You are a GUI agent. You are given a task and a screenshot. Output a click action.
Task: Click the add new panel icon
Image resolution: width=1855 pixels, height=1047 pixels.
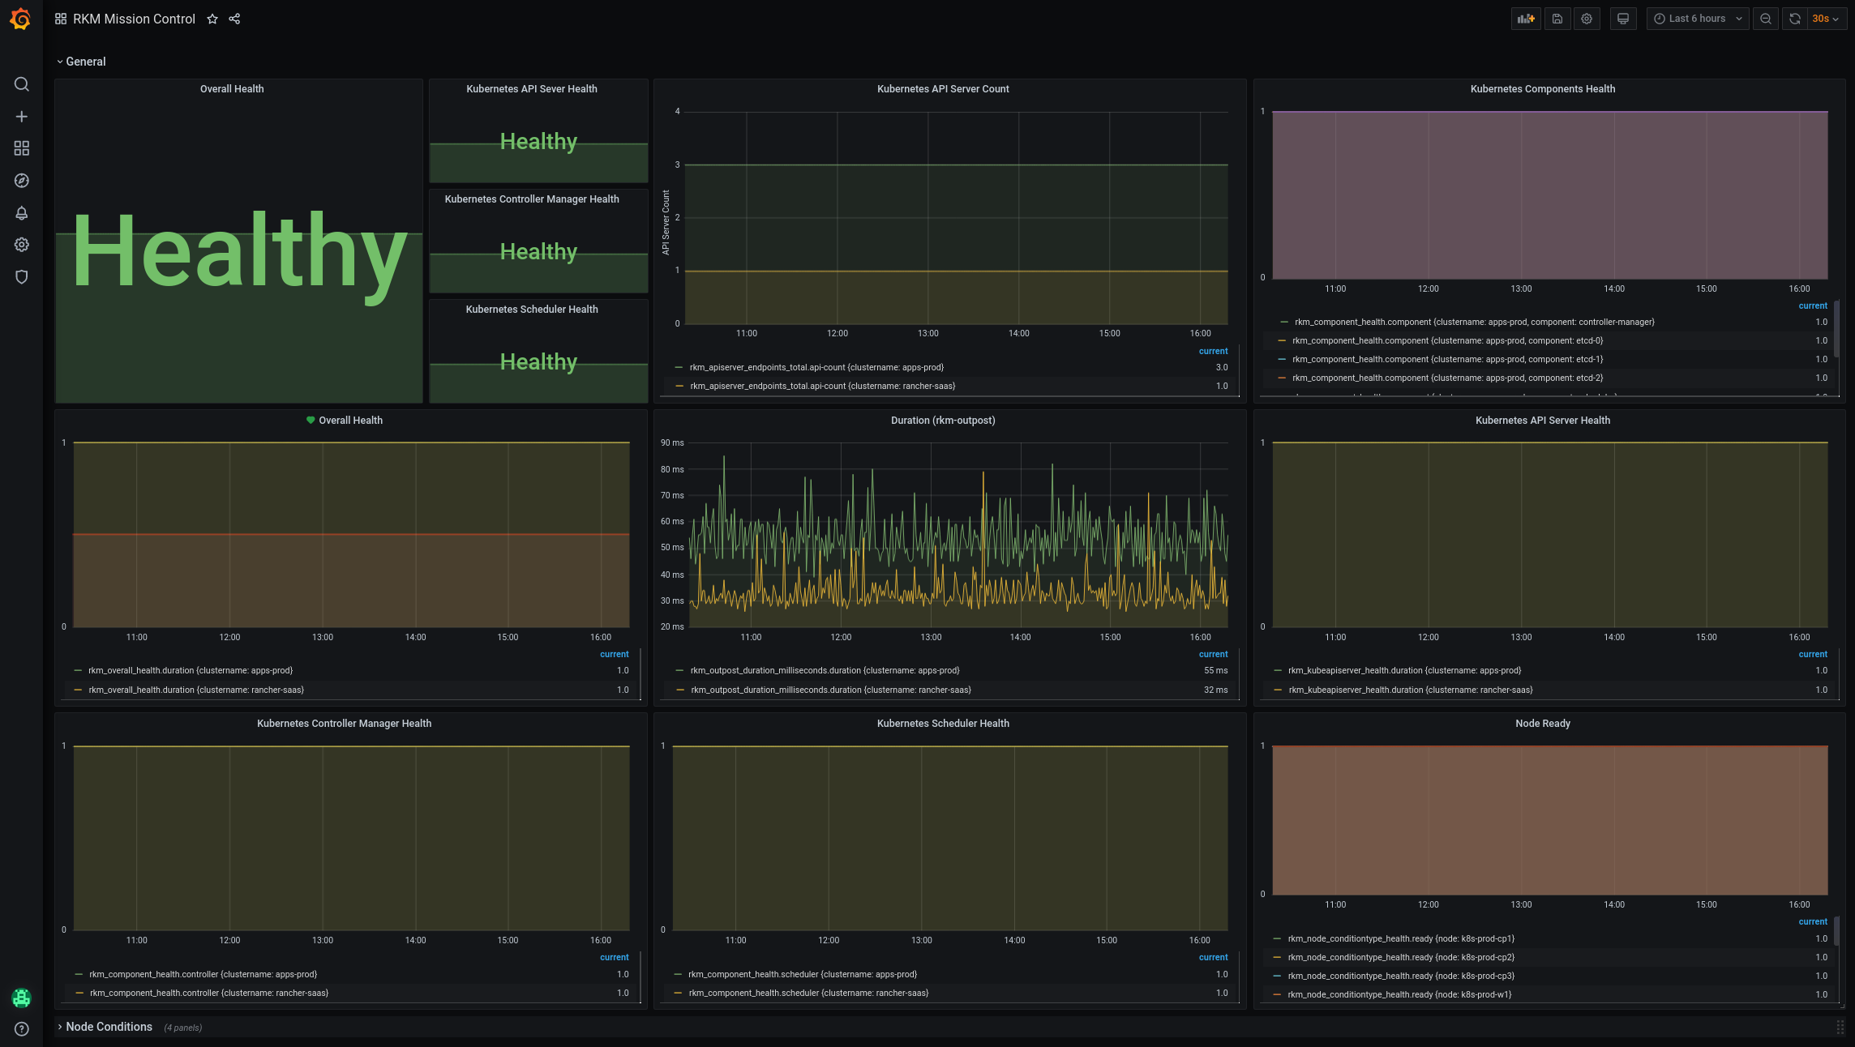1525,19
